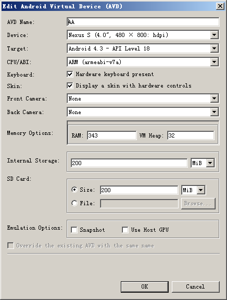Select the SD Card File radio button

(x=74, y=203)
